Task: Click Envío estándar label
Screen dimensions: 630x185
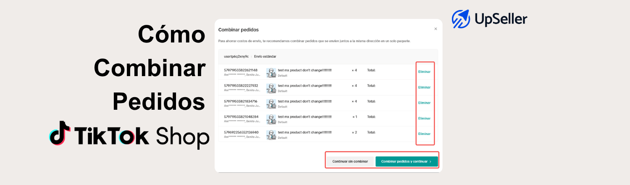Action: point(265,56)
